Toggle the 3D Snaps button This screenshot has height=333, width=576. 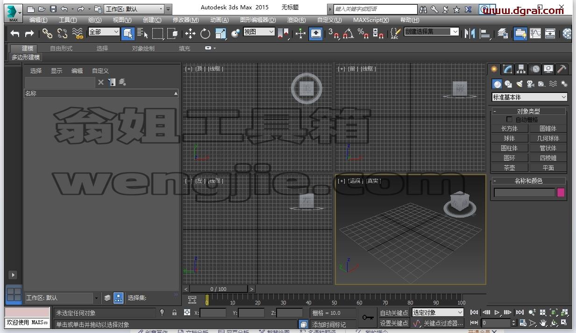tap(334, 33)
